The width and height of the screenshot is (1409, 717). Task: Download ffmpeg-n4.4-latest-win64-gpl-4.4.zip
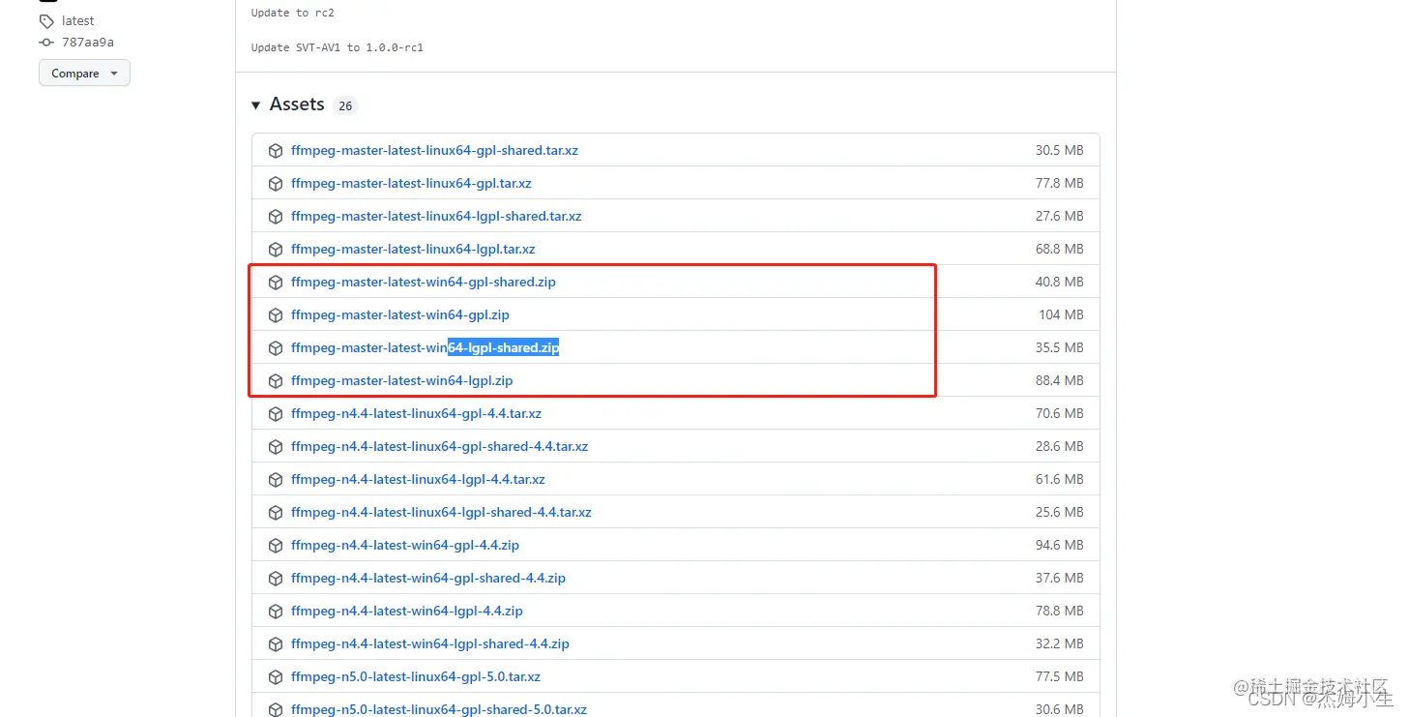[405, 546]
